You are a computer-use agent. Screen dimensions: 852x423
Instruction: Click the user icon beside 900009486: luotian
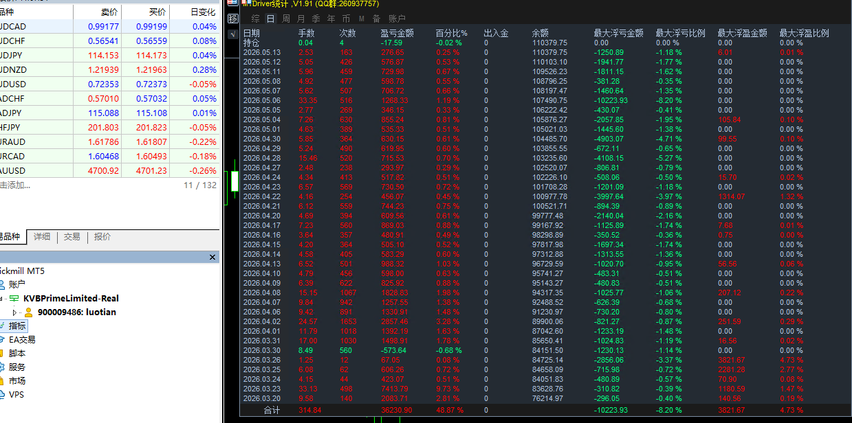[28, 312]
